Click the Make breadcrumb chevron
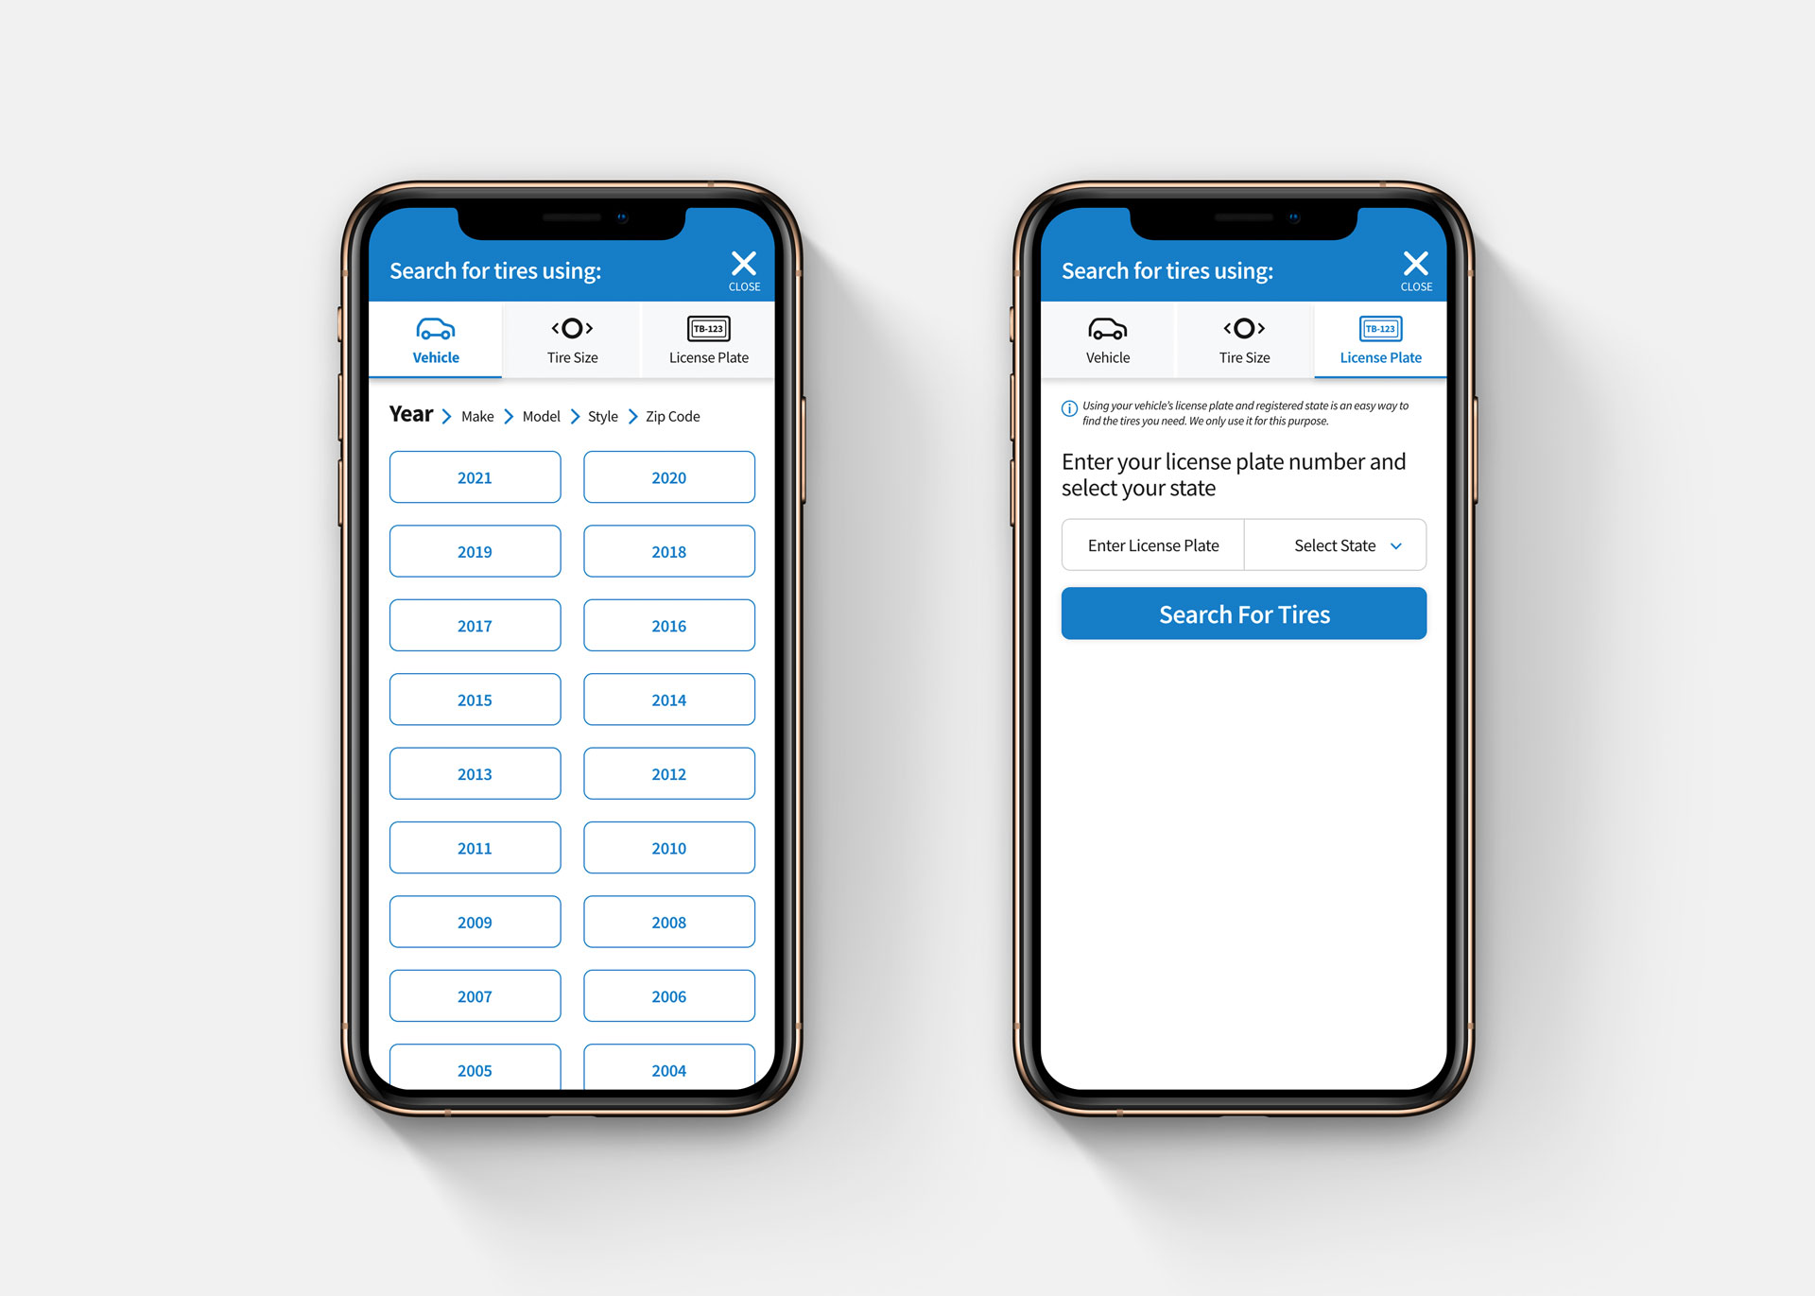 pos(502,415)
